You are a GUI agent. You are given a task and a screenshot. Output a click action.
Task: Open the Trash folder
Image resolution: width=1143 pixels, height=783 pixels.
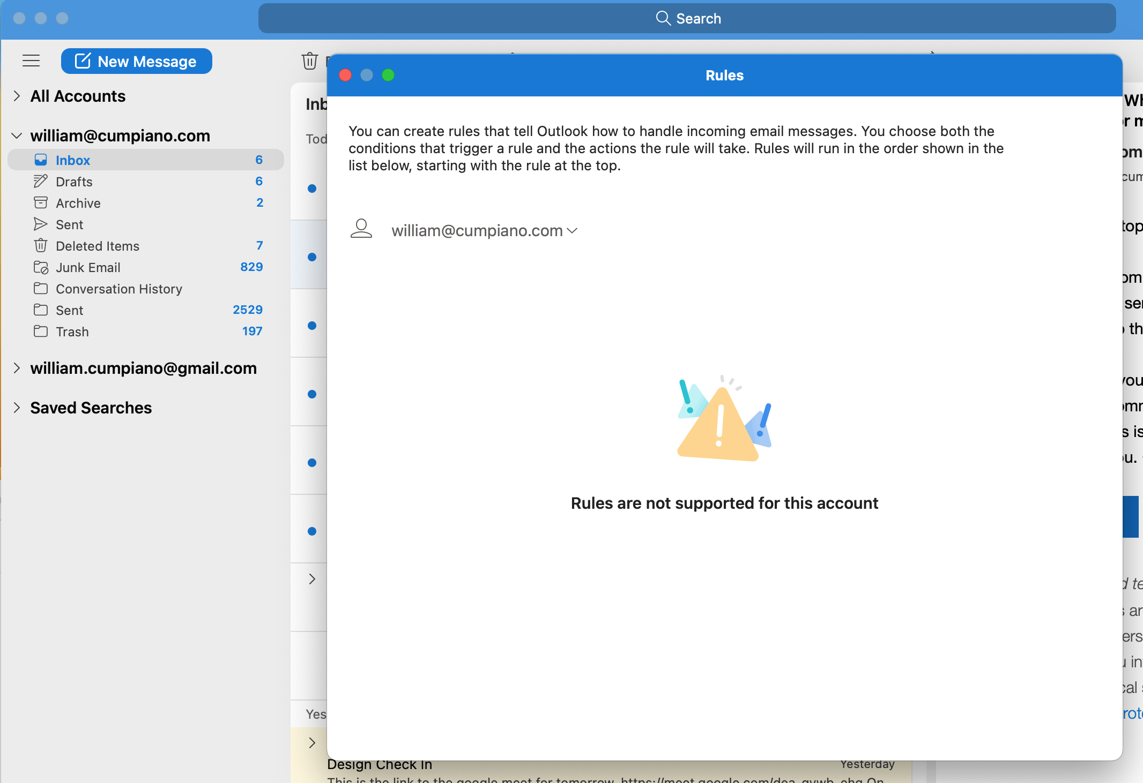146,332
